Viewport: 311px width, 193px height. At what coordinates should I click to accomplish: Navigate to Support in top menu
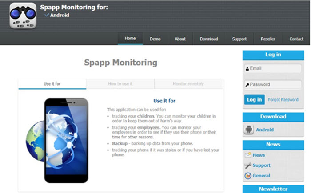pyautogui.click(x=239, y=39)
